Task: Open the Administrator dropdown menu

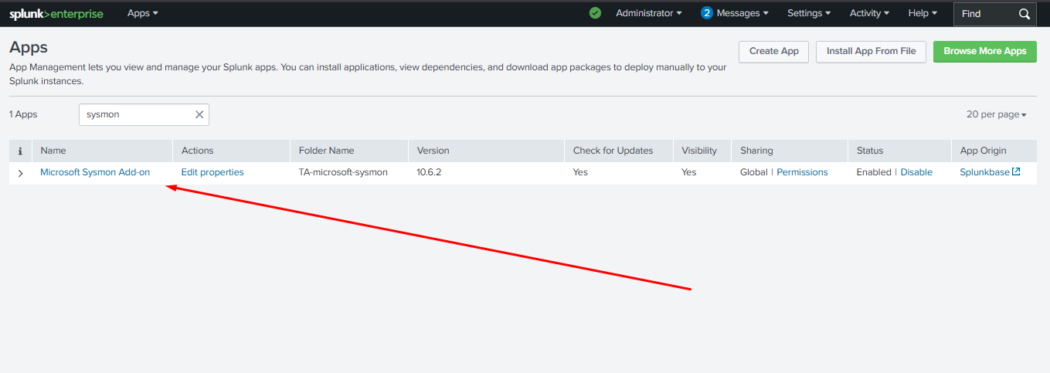Action: [x=649, y=13]
